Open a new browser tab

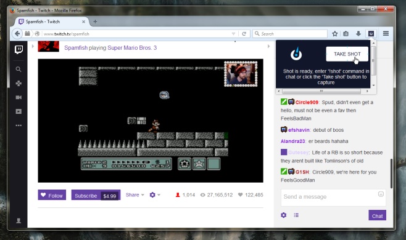[95, 22]
